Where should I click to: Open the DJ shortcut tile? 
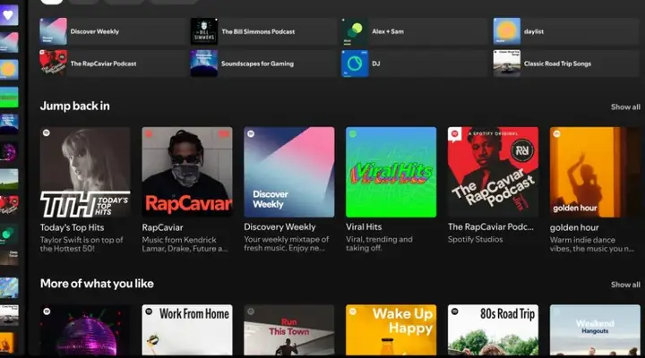click(x=414, y=64)
